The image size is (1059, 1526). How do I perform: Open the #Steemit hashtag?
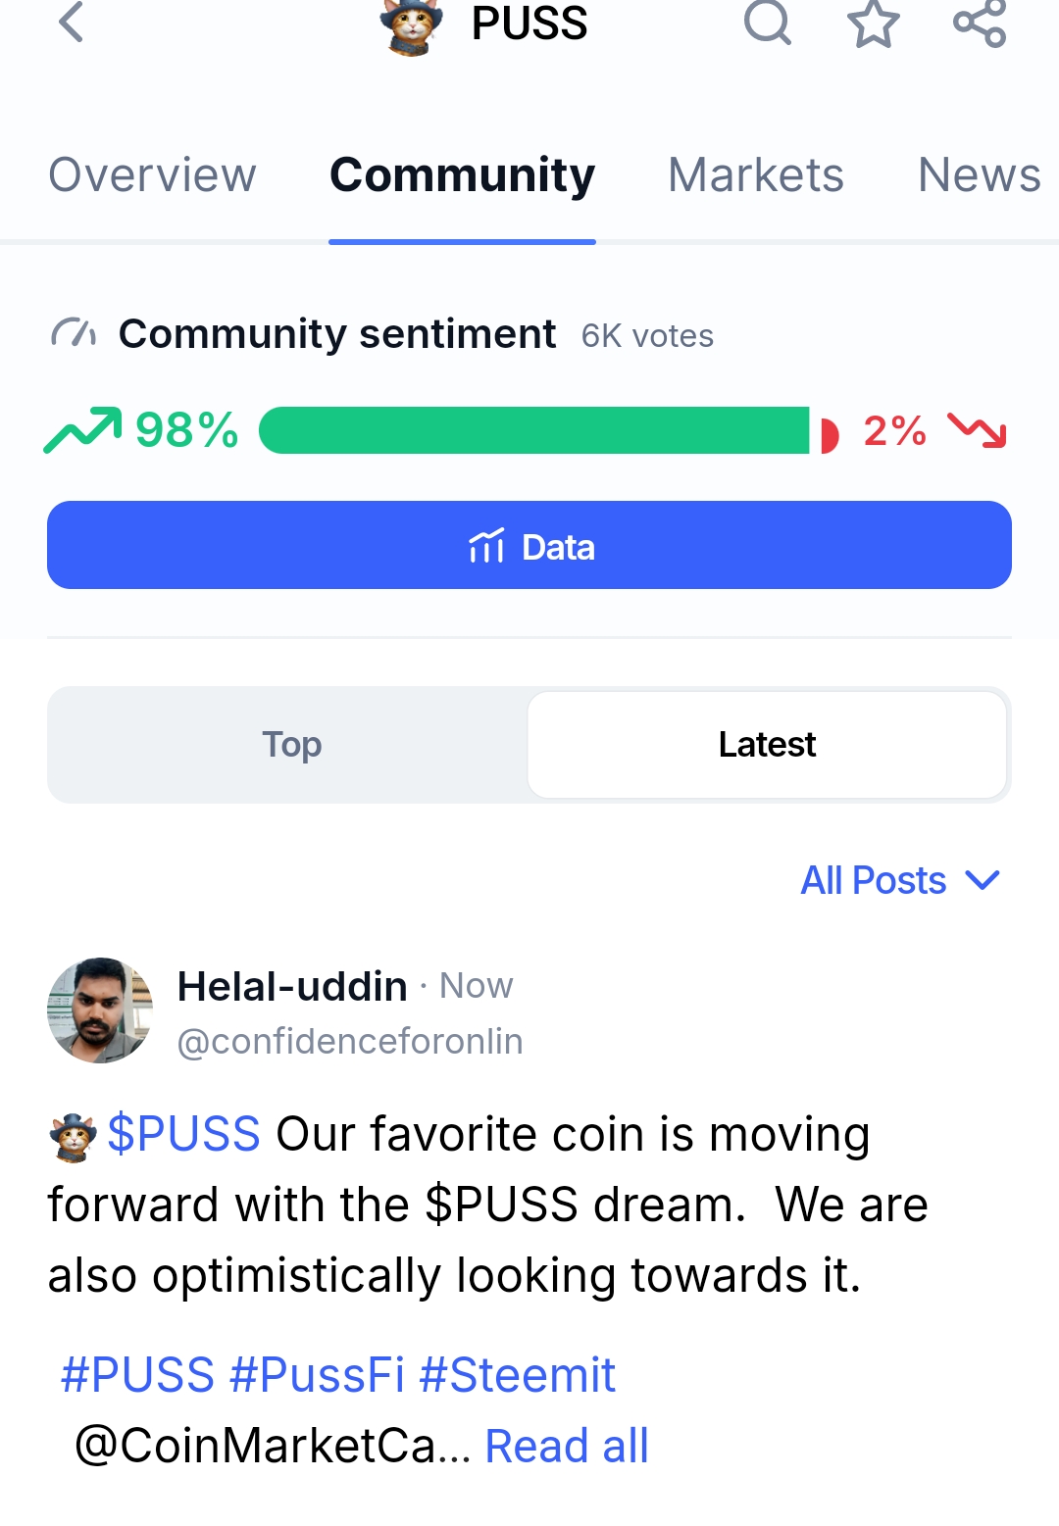(x=517, y=1375)
